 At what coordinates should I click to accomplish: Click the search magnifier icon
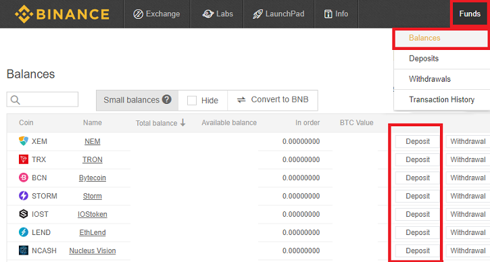point(15,100)
